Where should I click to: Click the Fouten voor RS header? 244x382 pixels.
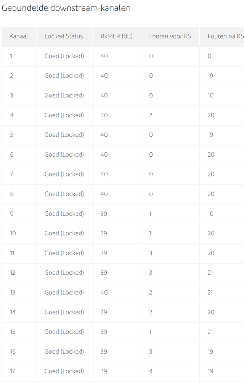pyautogui.click(x=170, y=36)
